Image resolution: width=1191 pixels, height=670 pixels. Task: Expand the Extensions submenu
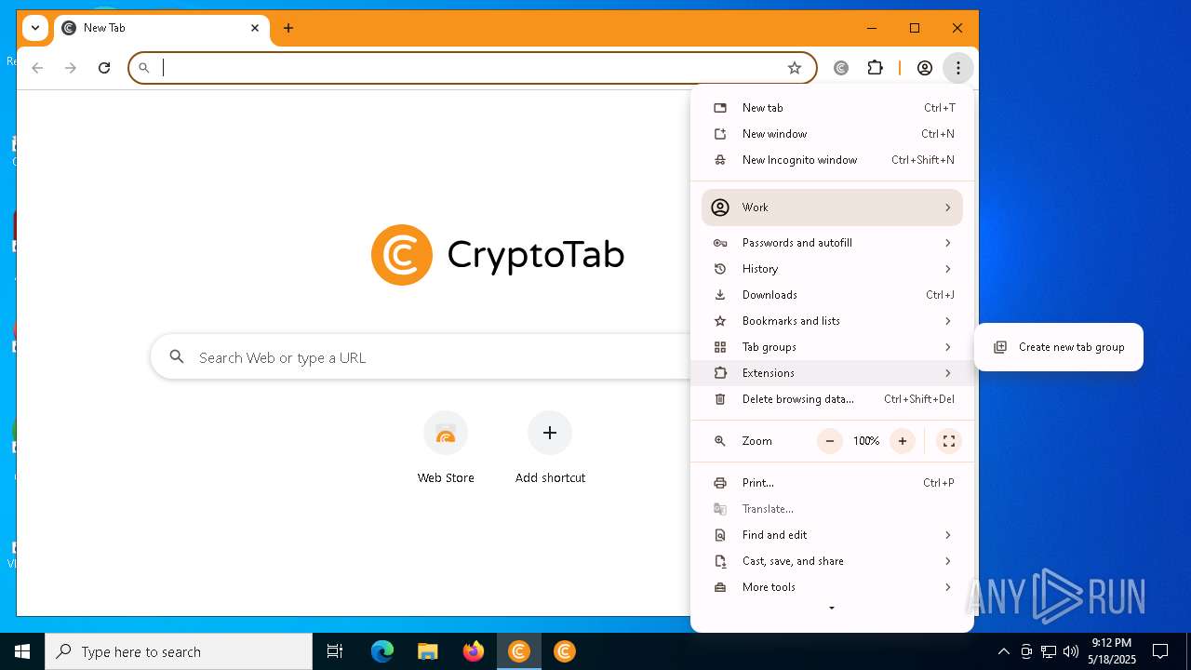tap(832, 373)
